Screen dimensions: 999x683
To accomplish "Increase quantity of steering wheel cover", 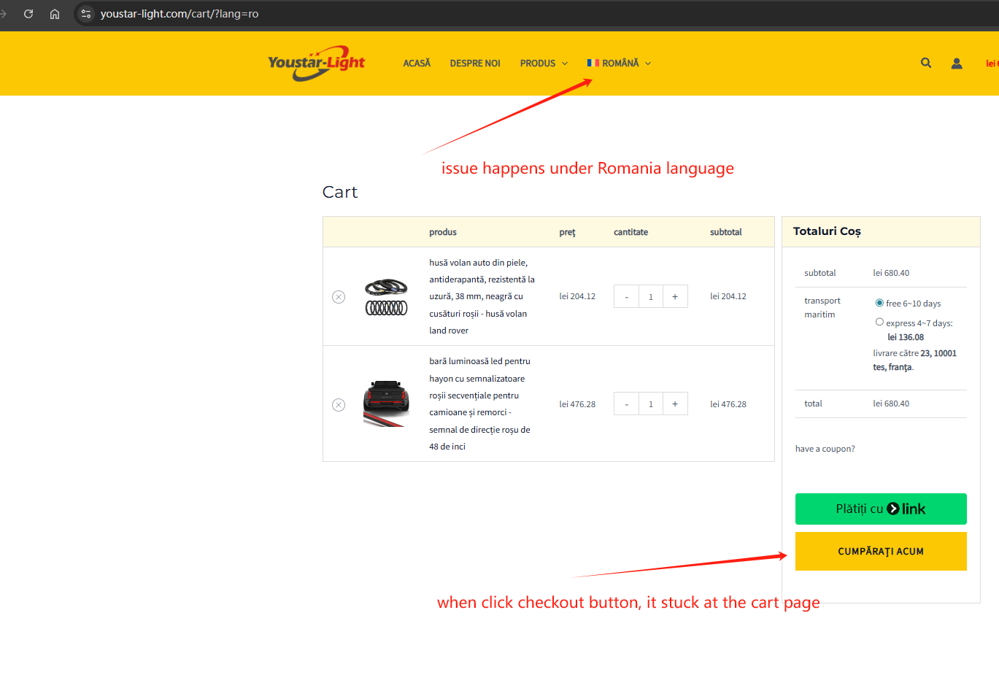I will click(x=675, y=296).
